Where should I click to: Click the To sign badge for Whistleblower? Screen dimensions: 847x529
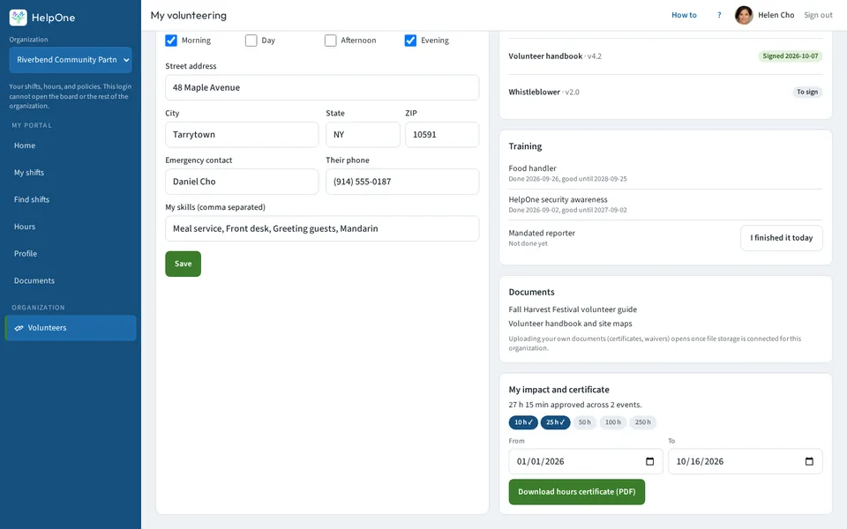click(x=807, y=93)
